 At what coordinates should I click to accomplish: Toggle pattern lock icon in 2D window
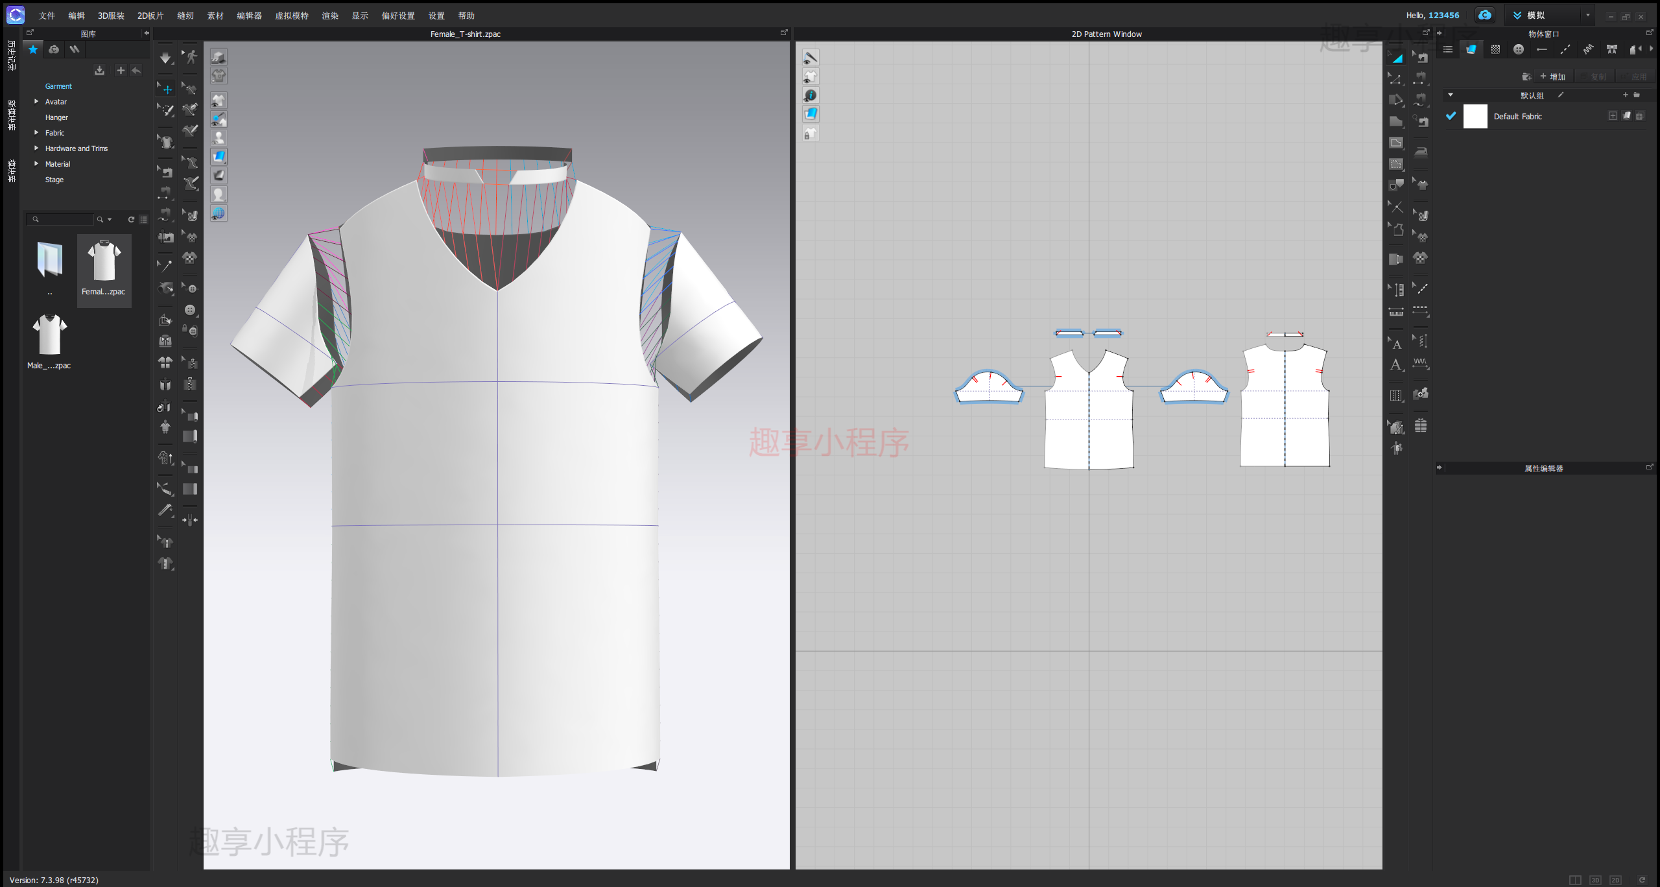pos(811,133)
